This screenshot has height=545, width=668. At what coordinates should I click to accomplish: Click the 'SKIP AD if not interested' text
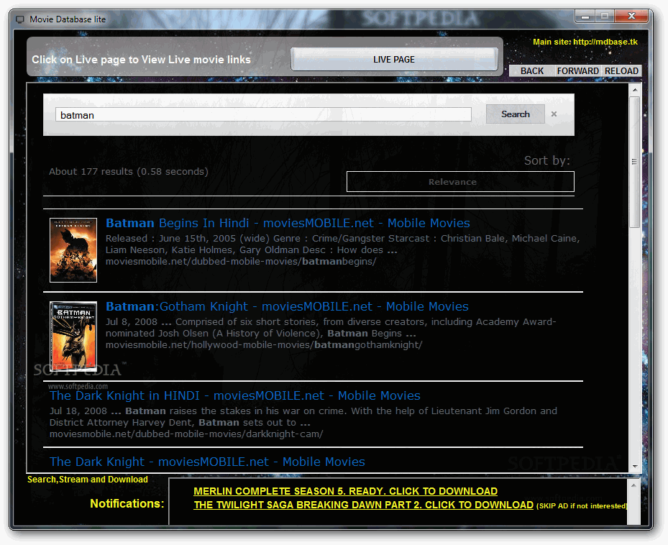pos(582,506)
